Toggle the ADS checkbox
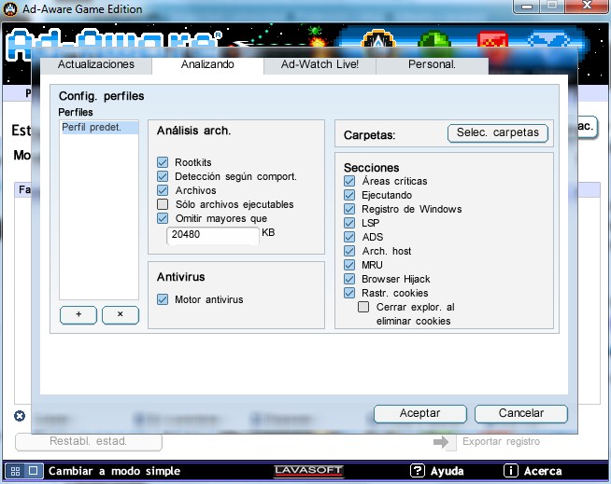 tap(349, 237)
